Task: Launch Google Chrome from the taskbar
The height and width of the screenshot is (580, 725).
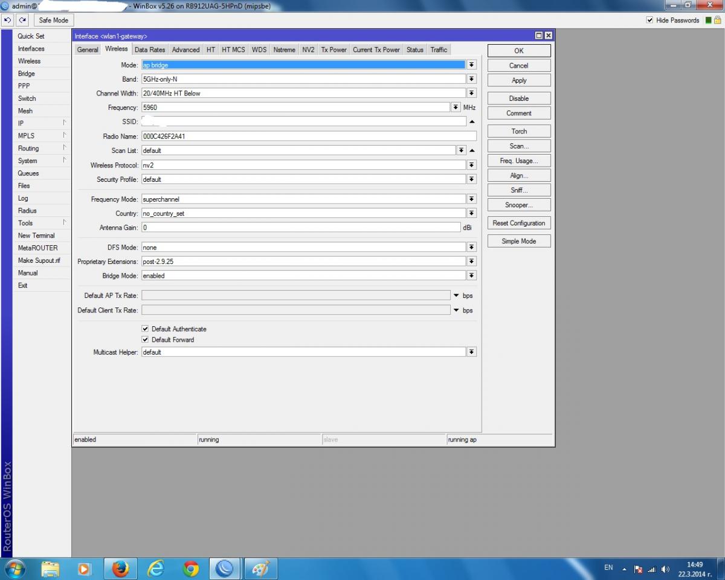Action: pyautogui.click(x=191, y=569)
